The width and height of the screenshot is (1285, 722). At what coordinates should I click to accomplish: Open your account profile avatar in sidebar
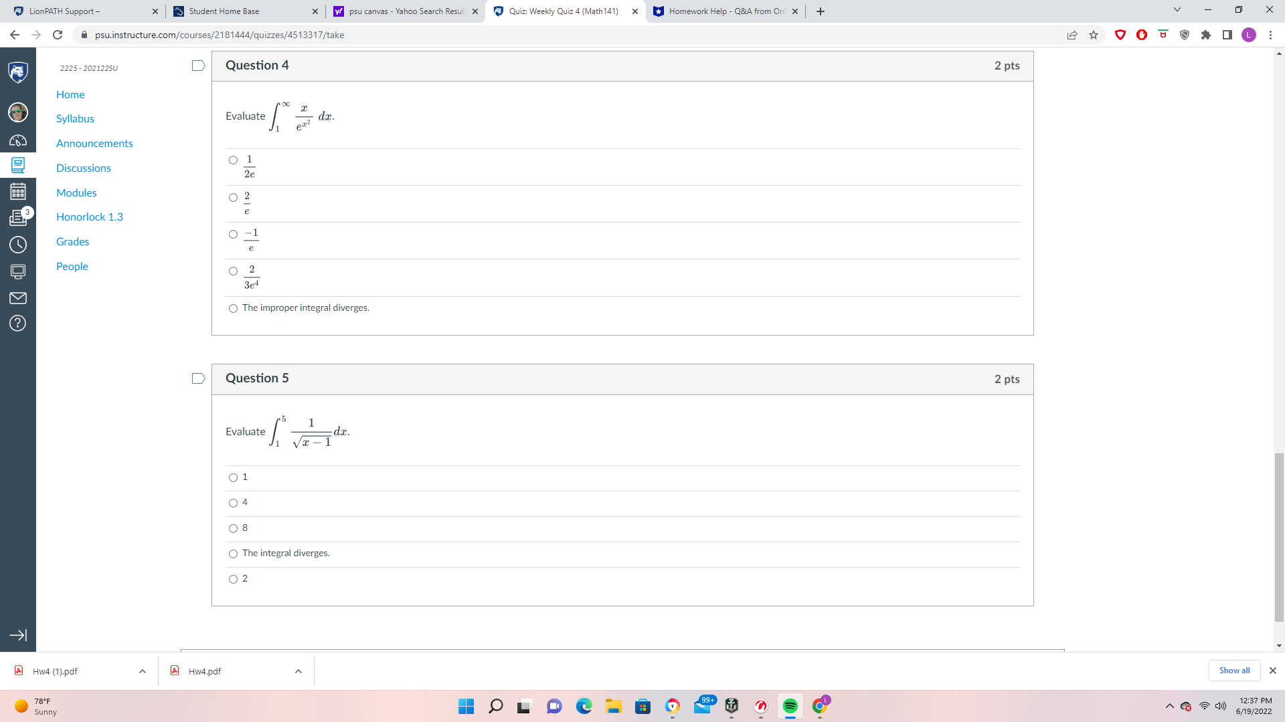click(18, 112)
